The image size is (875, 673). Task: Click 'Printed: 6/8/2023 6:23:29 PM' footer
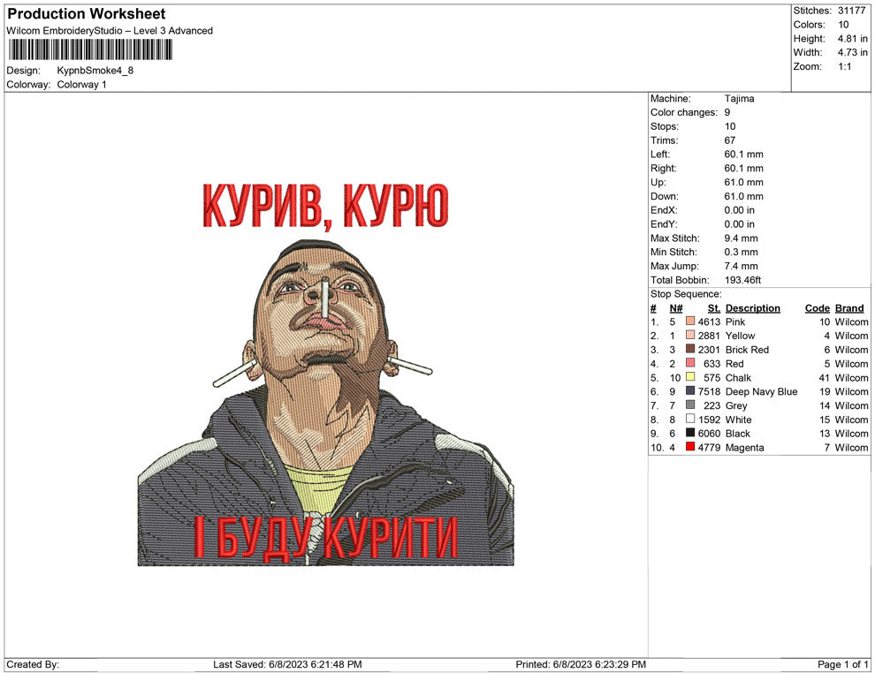click(x=581, y=664)
